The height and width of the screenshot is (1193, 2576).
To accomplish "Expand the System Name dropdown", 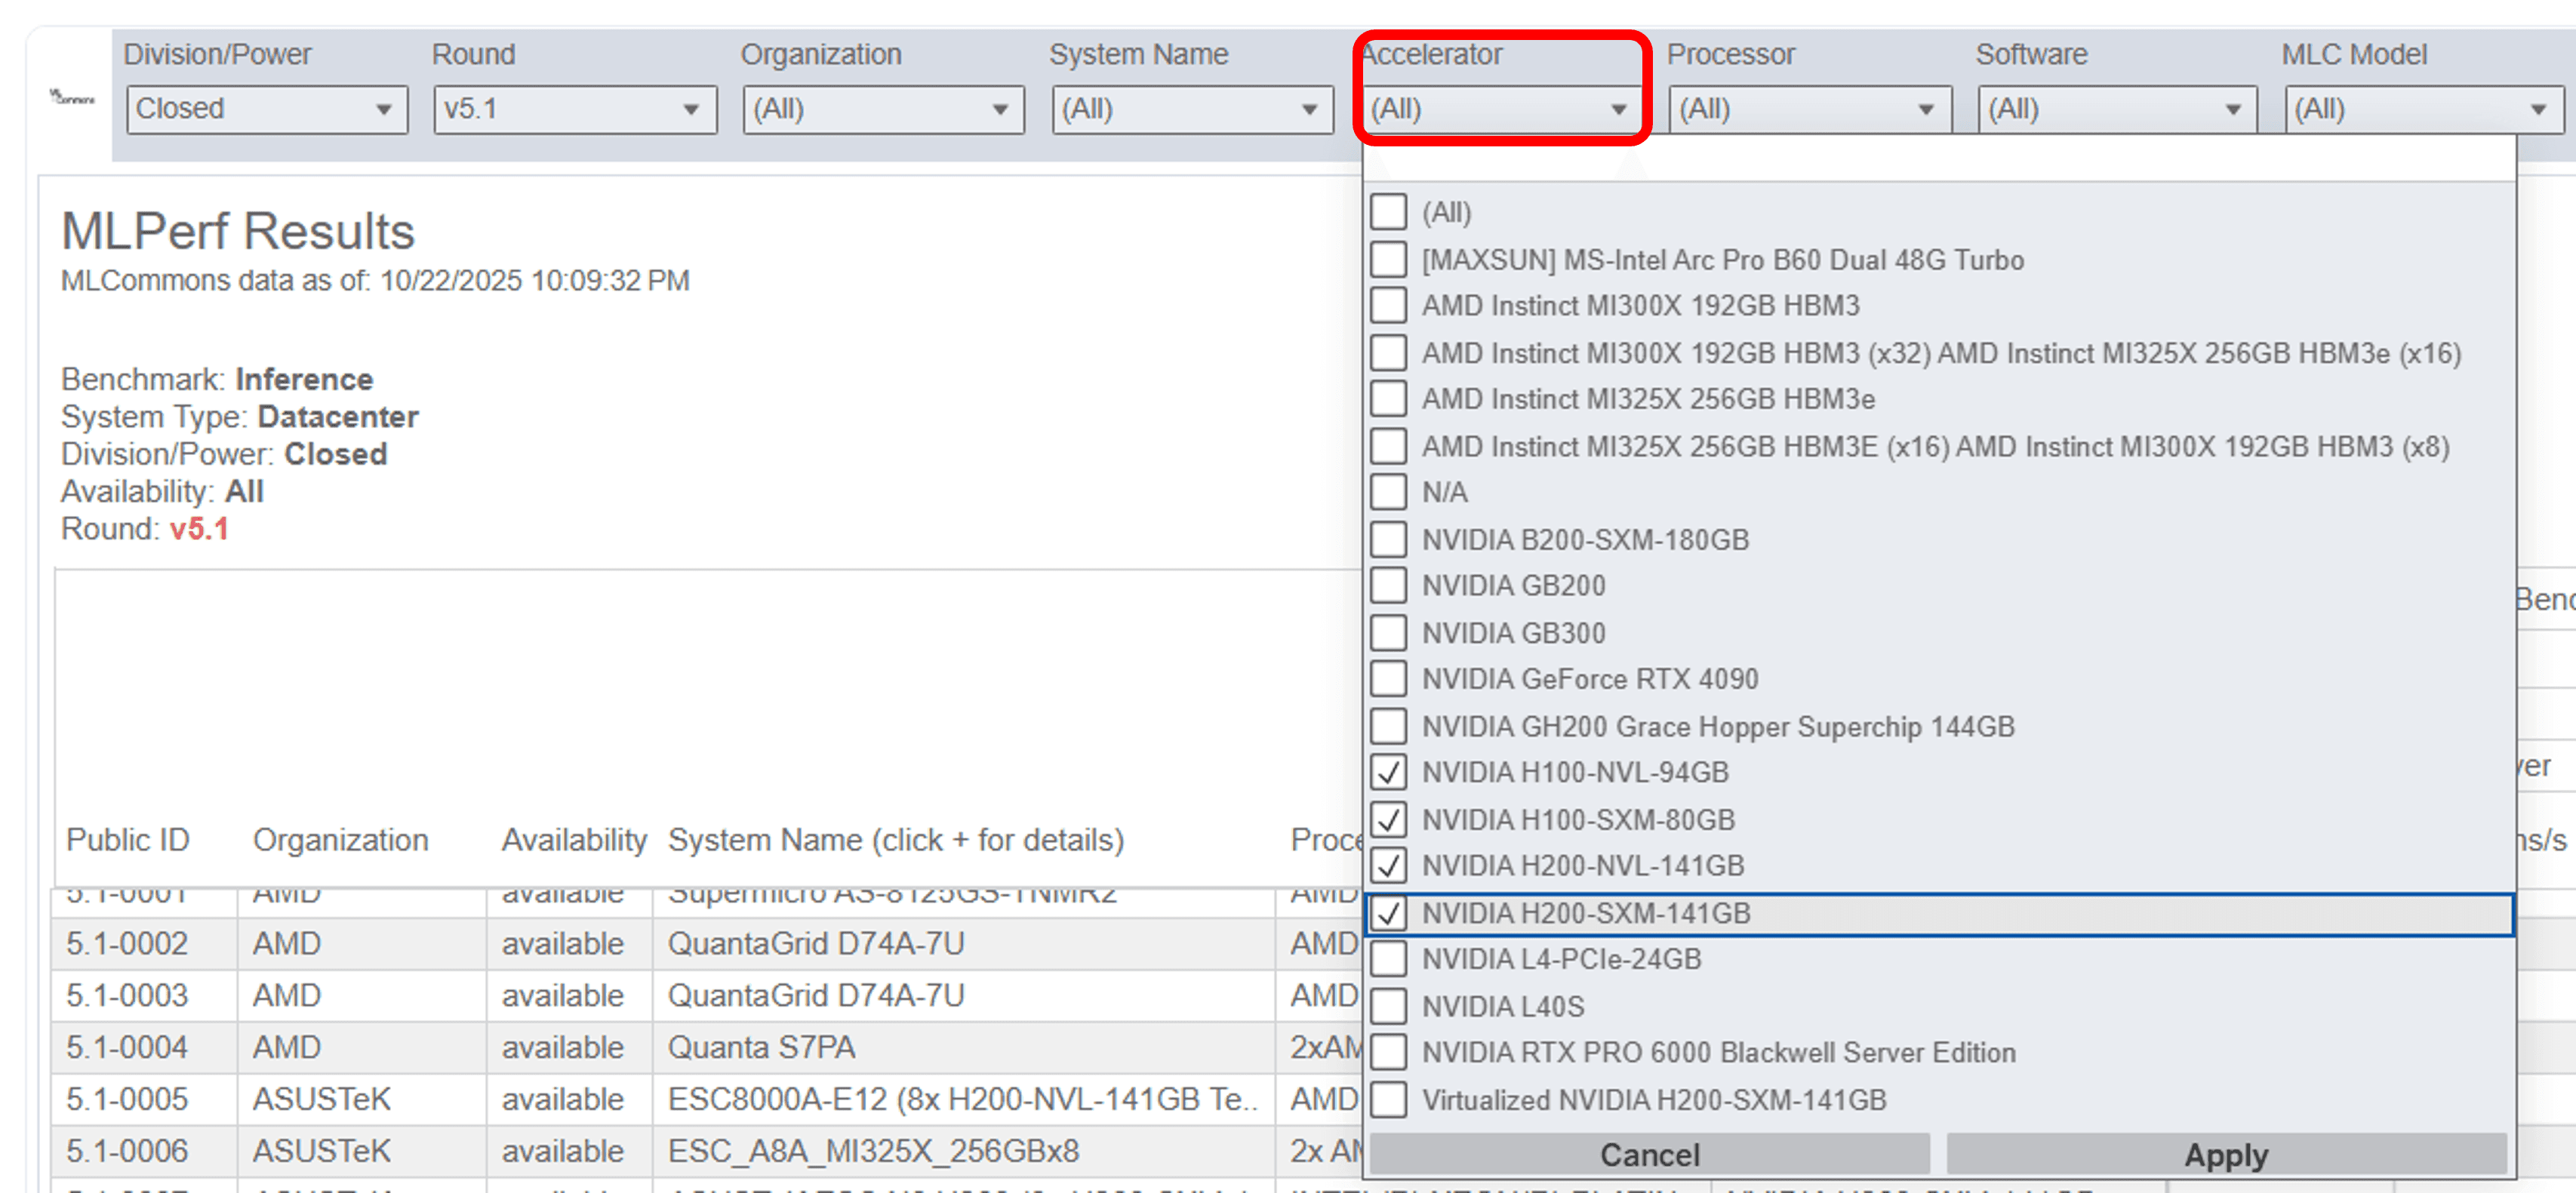I will [1192, 109].
